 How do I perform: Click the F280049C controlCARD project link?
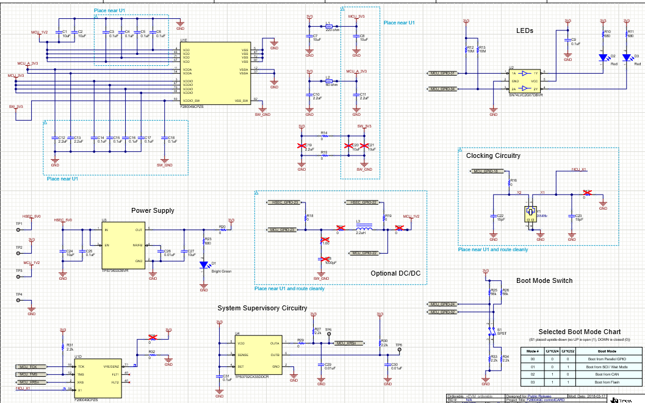545,401
